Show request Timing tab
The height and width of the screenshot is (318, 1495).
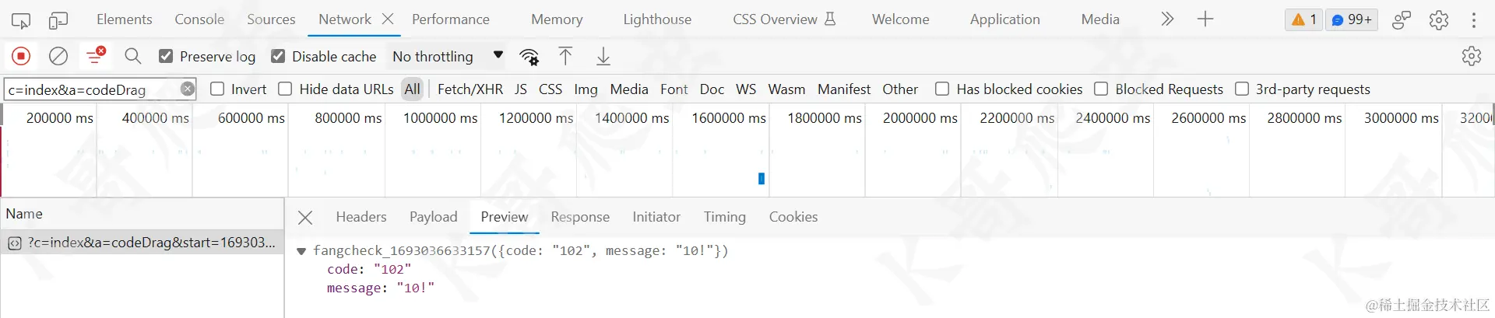click(x=725, y=217)
